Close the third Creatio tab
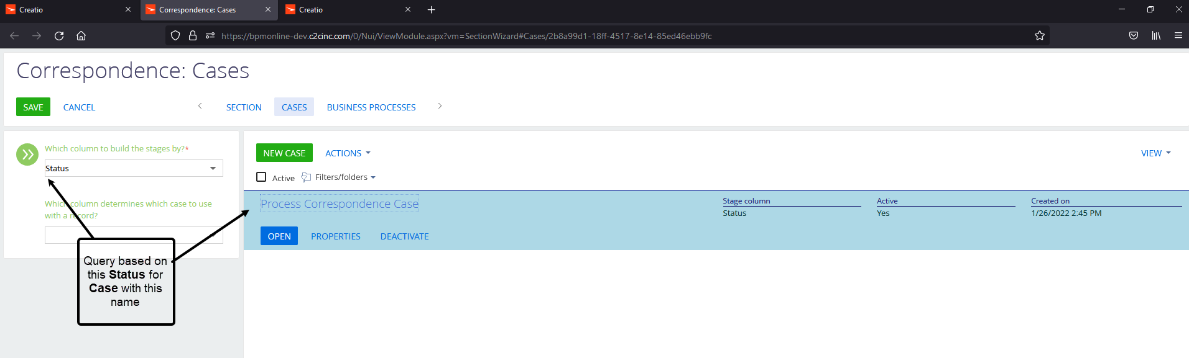Viewport: 1189px width, 358px height. pyautogui.click(x=408, y=10)
